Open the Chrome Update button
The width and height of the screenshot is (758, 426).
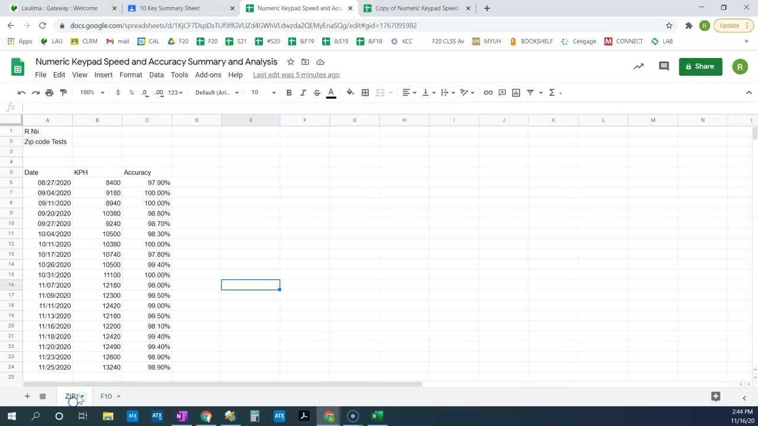[x=733, y=25]
